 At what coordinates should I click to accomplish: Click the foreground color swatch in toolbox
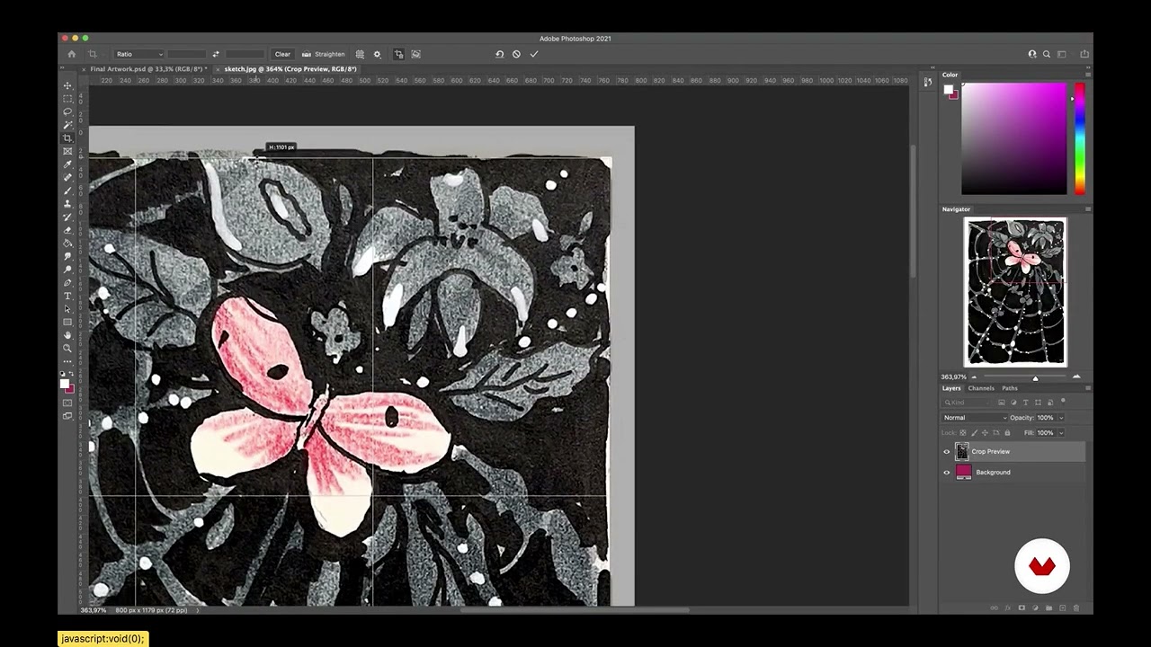pos(65,384)
